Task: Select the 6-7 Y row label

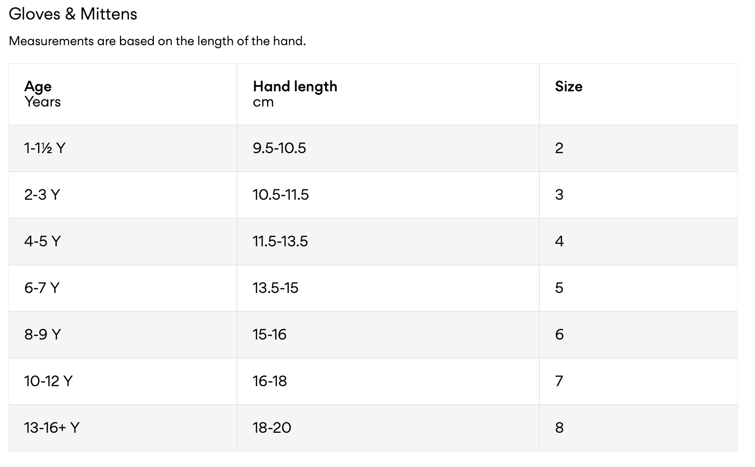Action: click(42, 288)
